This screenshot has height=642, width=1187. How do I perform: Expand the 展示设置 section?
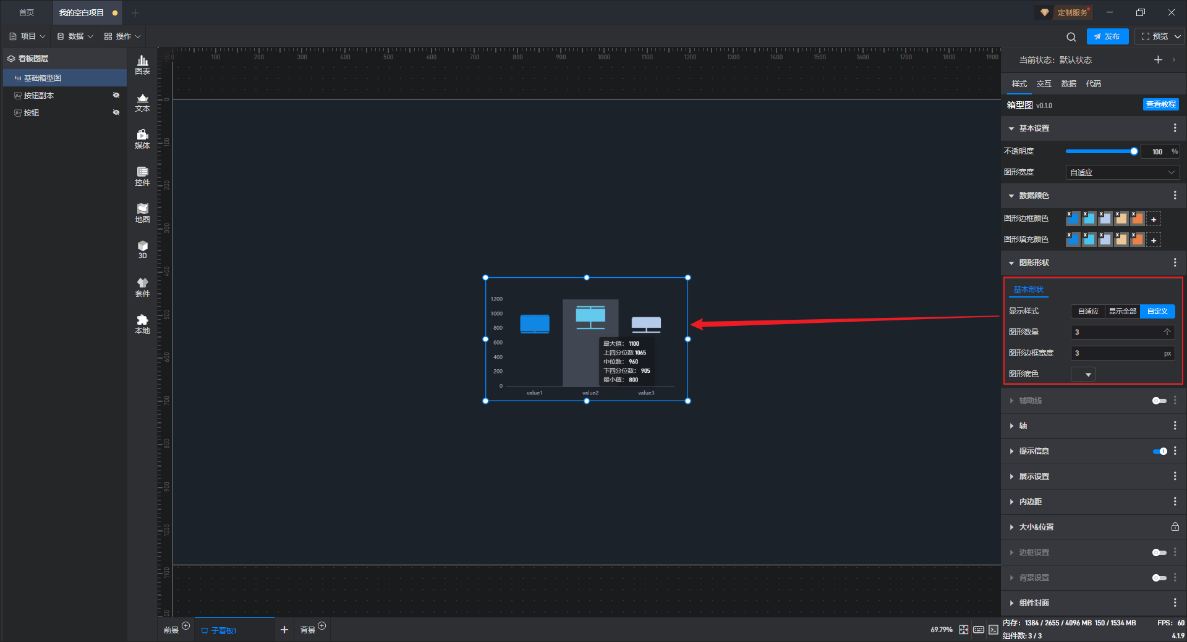click(x=1011, y=477)
